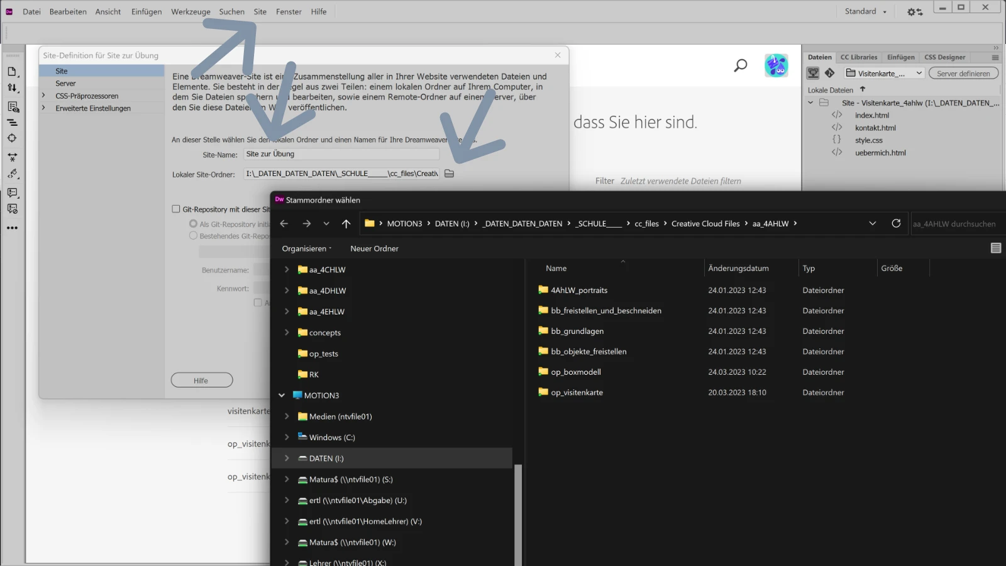Activate the crosshair inspect icon
1006x566 pixels.
tap(13, 138)
